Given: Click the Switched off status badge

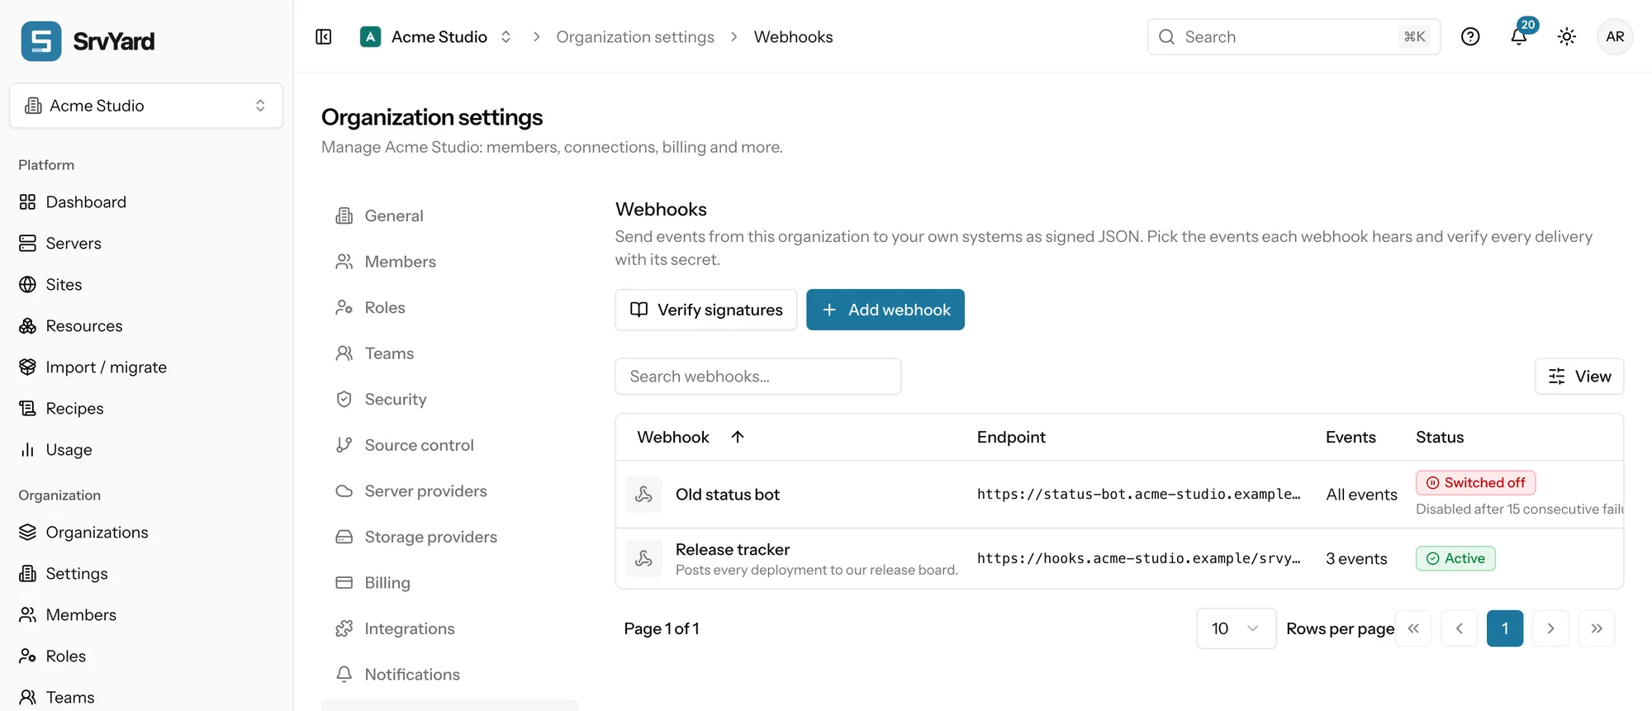Looking at the screenshot, I should click(x=1476, y=483).
